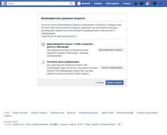Open the Вакансии footer link
This screenshot has width=167, height=135.
tap(71, 113)
